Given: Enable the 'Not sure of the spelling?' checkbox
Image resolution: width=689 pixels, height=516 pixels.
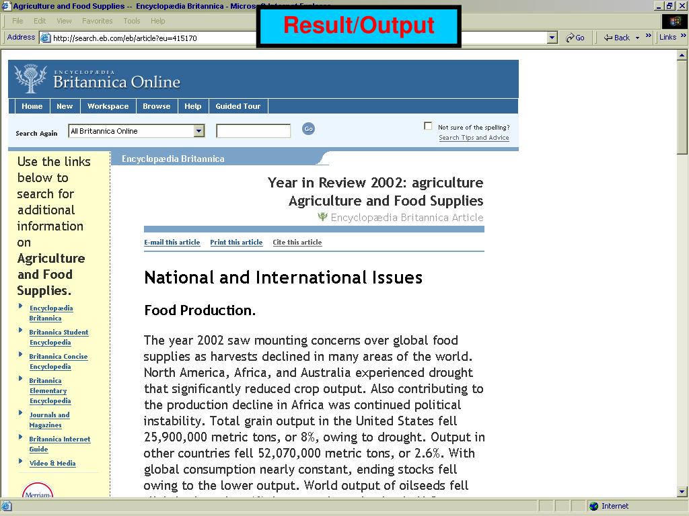Looking at the screenshot, I should click(x=428, y=126).
